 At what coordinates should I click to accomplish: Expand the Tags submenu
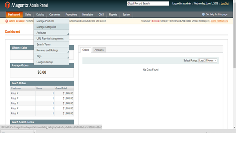click(51, 56)
